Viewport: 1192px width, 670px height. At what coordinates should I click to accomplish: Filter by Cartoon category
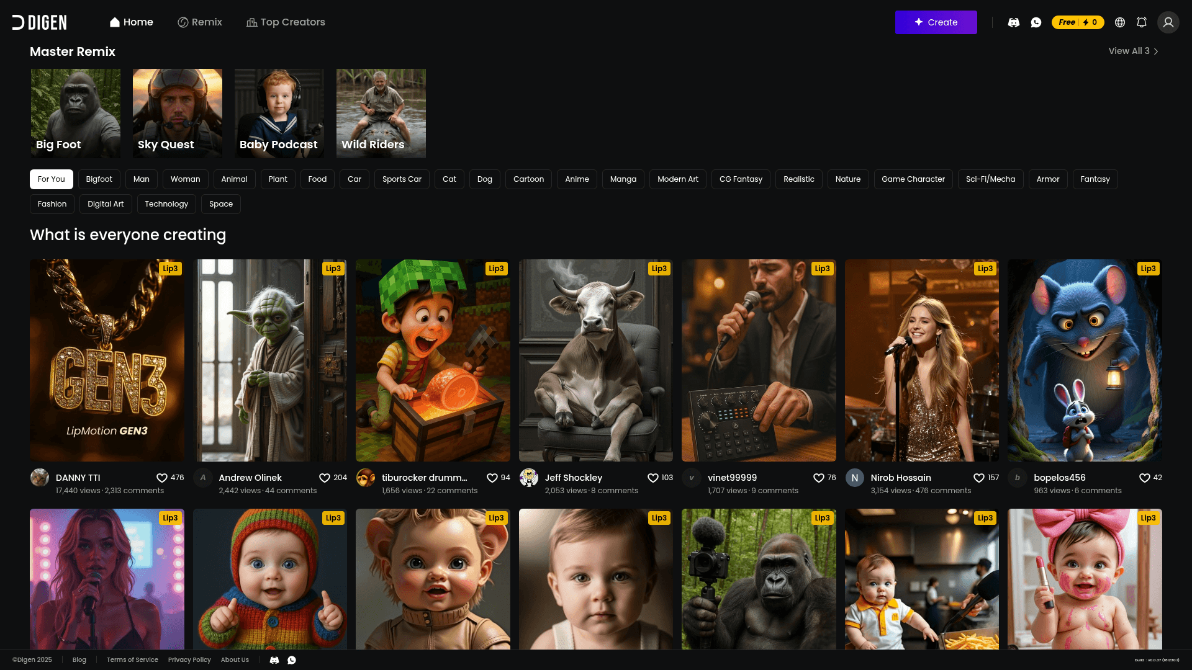click(529, 179)
